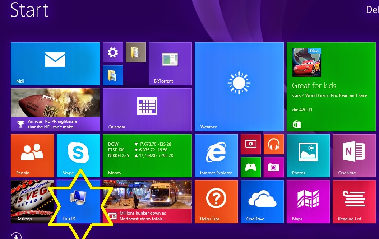Open the Help+Tips tile
Screen dimensions: 379x239
click(216, 202)
